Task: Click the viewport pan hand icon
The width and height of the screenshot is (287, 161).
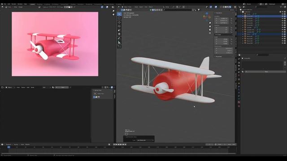Action: point(210,26)
